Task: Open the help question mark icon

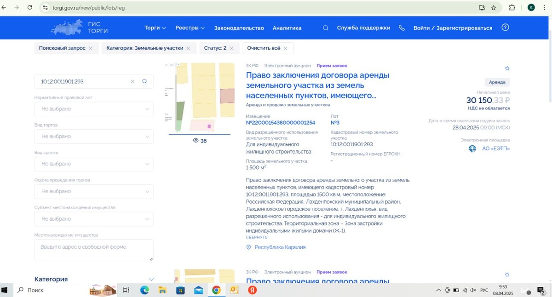Action: [x=505, y=27]
